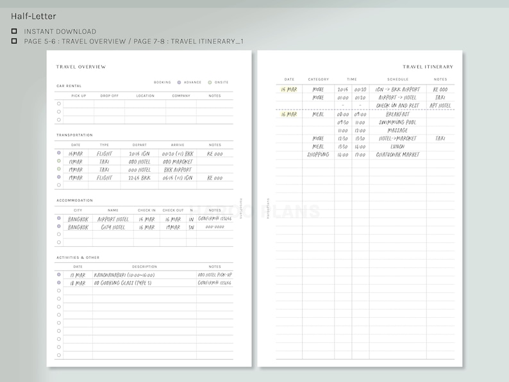
Task: Click the 'CHECK IN AND REST' schedule entry
Action: click(397, 106)
